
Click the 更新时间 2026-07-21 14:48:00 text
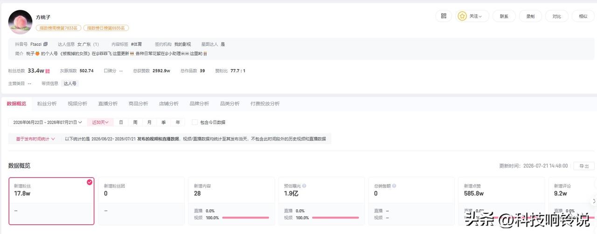tap(533, 166)
